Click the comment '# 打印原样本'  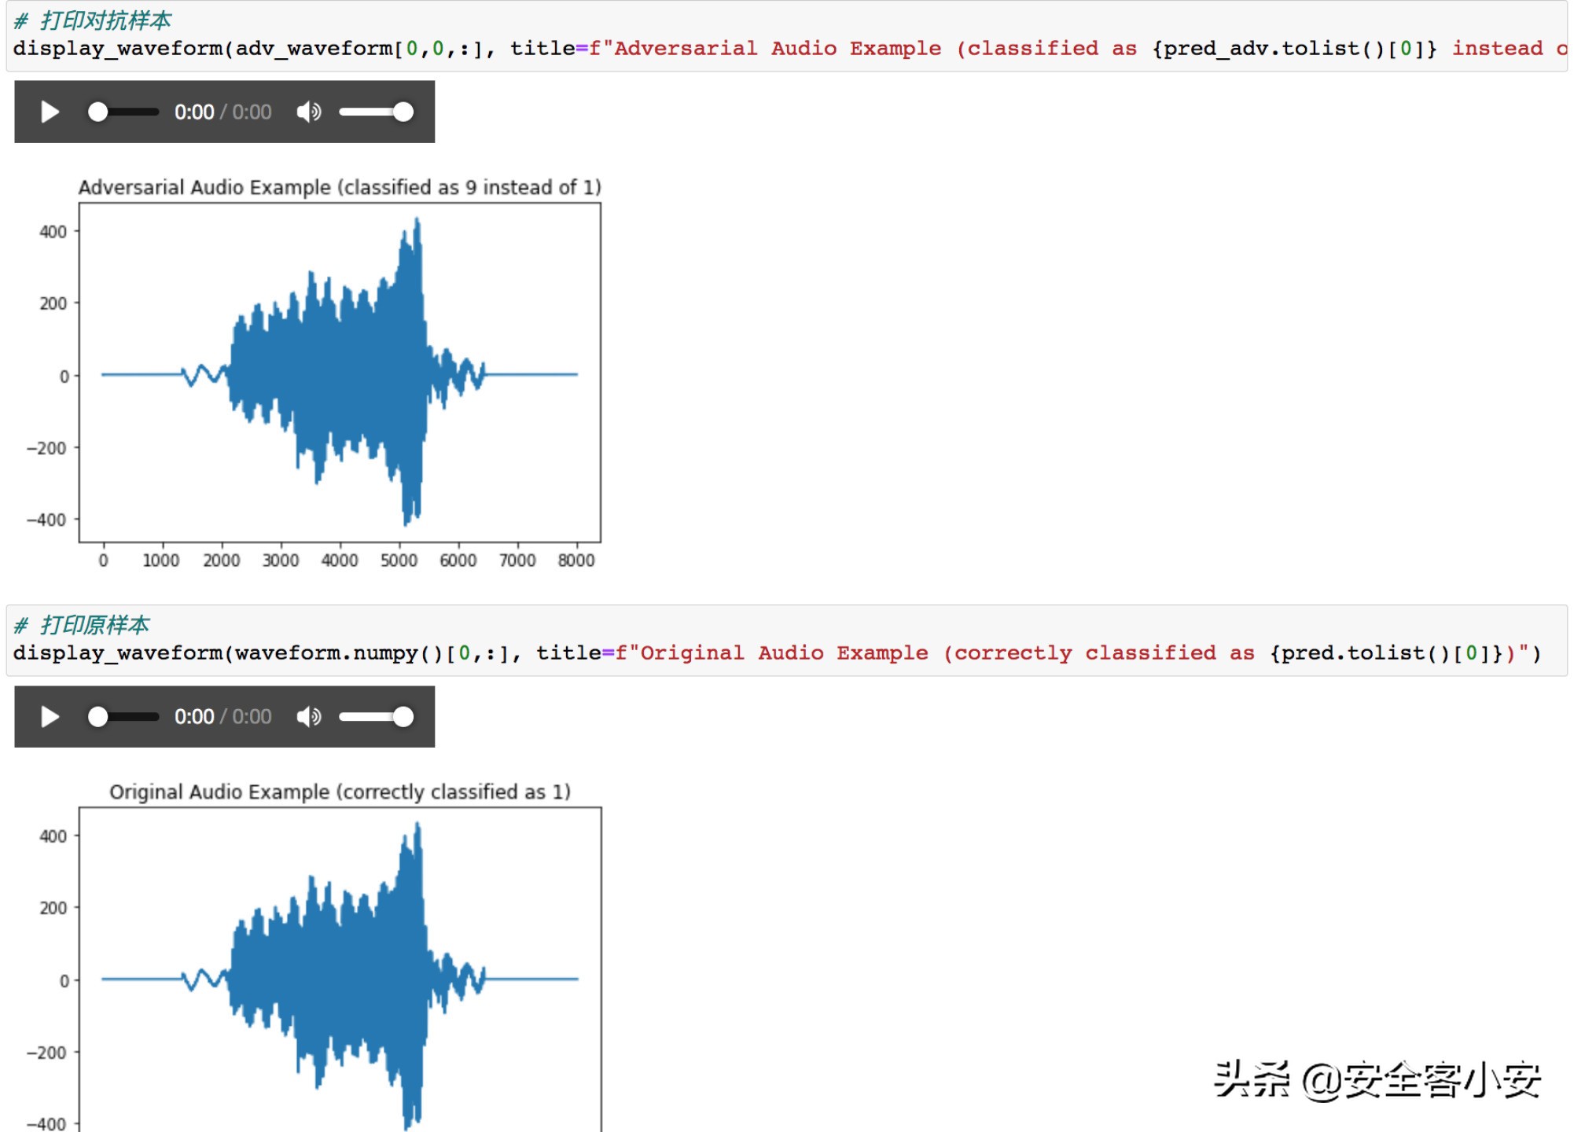click(82, 625)
